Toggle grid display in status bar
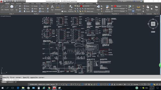The image size is (161, 90). point(57,84)
